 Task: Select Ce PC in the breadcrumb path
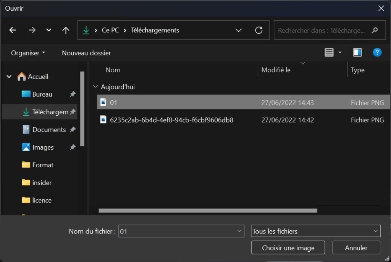(110, 30)
